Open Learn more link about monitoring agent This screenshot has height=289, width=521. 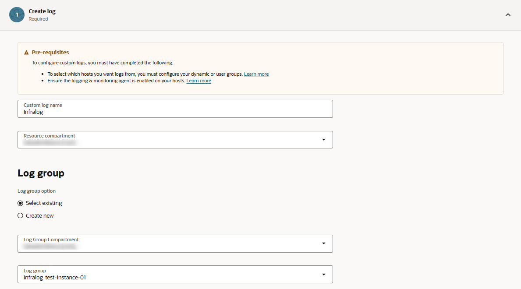(x=198, y=81)
